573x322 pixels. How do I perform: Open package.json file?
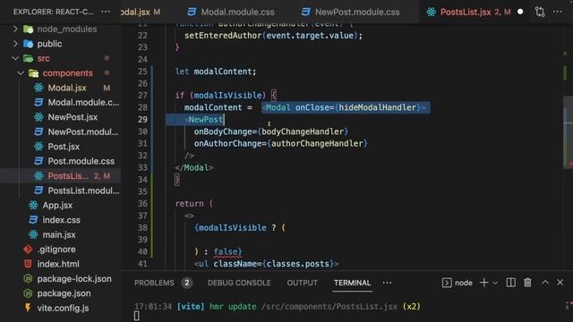pos(64,293)
